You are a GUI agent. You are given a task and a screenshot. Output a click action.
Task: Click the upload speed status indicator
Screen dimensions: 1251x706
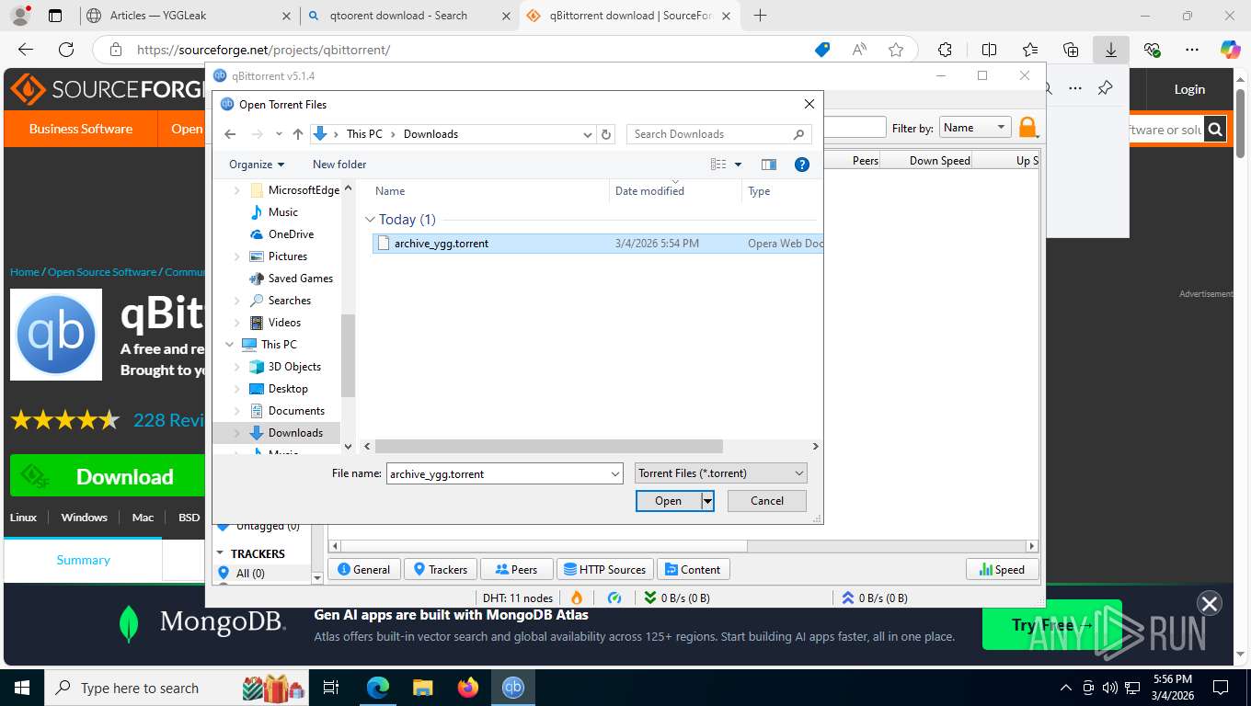click(875, 598)
